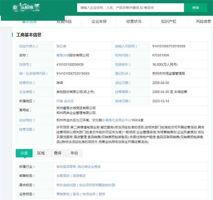Click the 电信业务 business tag
Screen dimensions: 213x200
coord(89,194)
